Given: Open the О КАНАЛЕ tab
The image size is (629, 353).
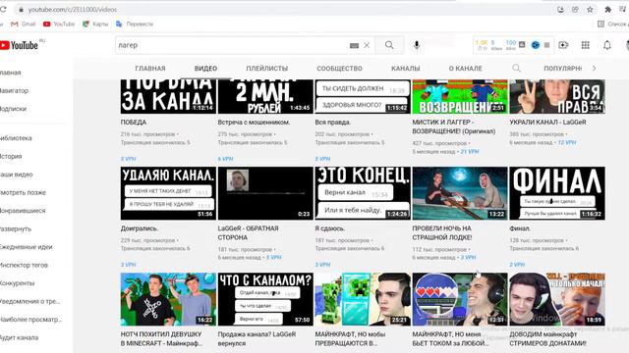Looking at the screenshot, I should (465, 69).
